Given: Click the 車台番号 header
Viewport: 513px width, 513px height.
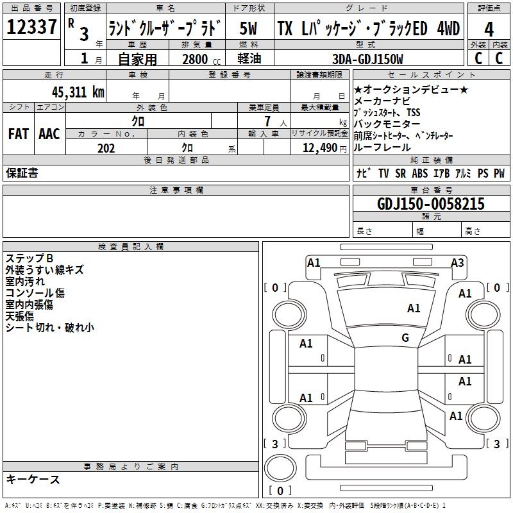Looking at the screenshot, I should pyautogui.click(x=431, y=190).
